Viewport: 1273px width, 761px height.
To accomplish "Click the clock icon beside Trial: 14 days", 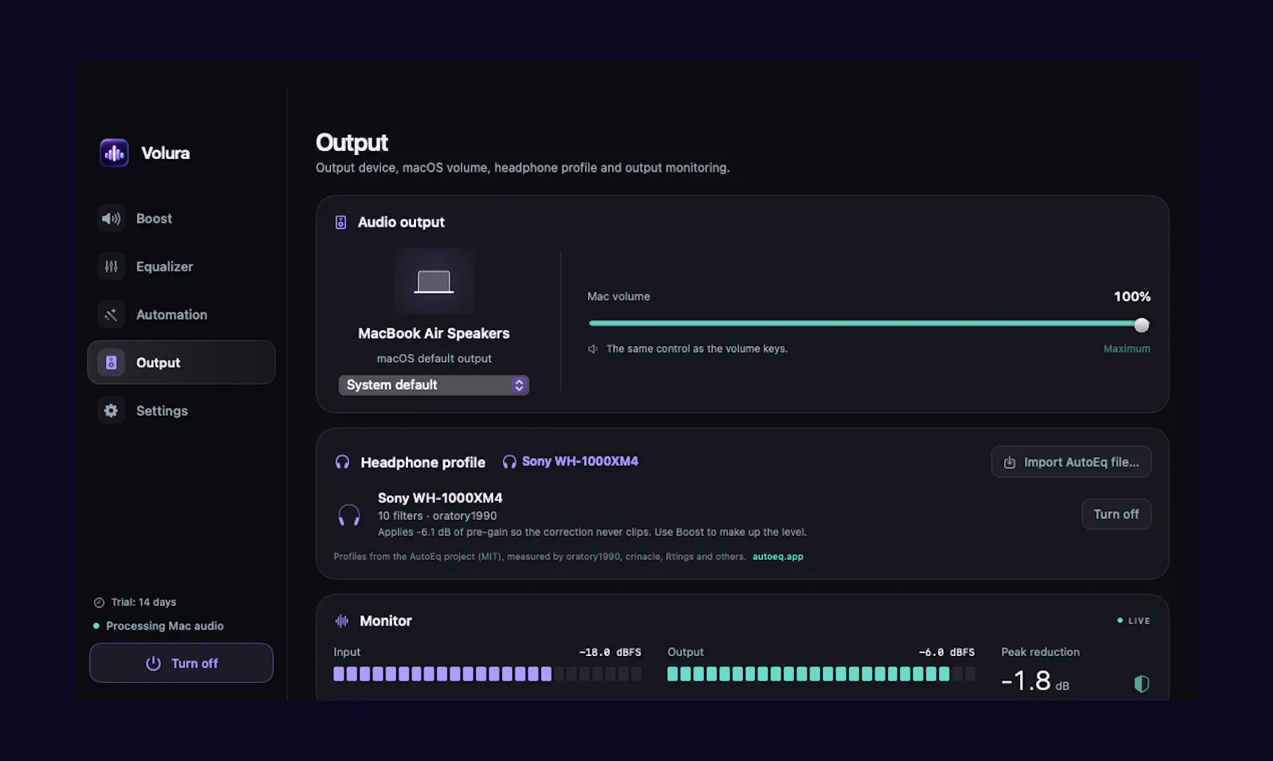I will coord(99,603).
